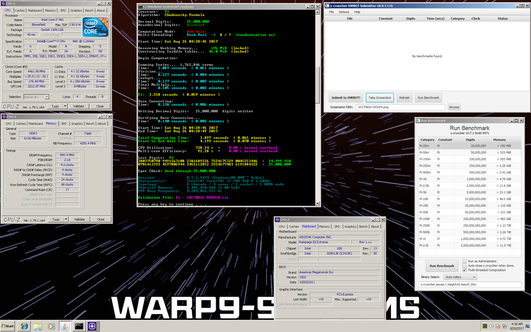Click the Intel Core i7 logo in CPU-Z
531x332 pixels.
click(95, 27)
